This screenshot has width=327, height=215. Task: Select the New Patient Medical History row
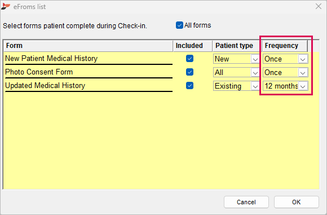tap(89, 59)
